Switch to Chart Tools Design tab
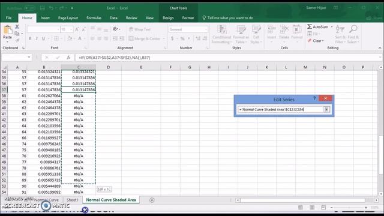 [x=168, y=18]
